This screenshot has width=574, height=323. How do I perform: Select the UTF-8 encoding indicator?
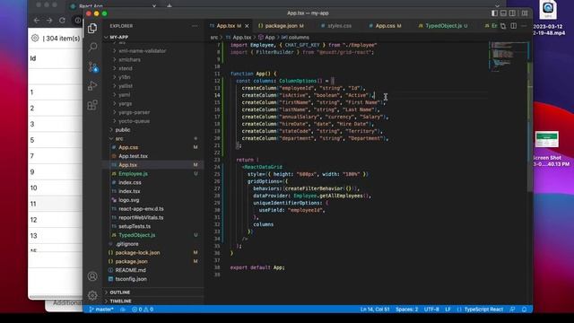(x=431, y=310)
